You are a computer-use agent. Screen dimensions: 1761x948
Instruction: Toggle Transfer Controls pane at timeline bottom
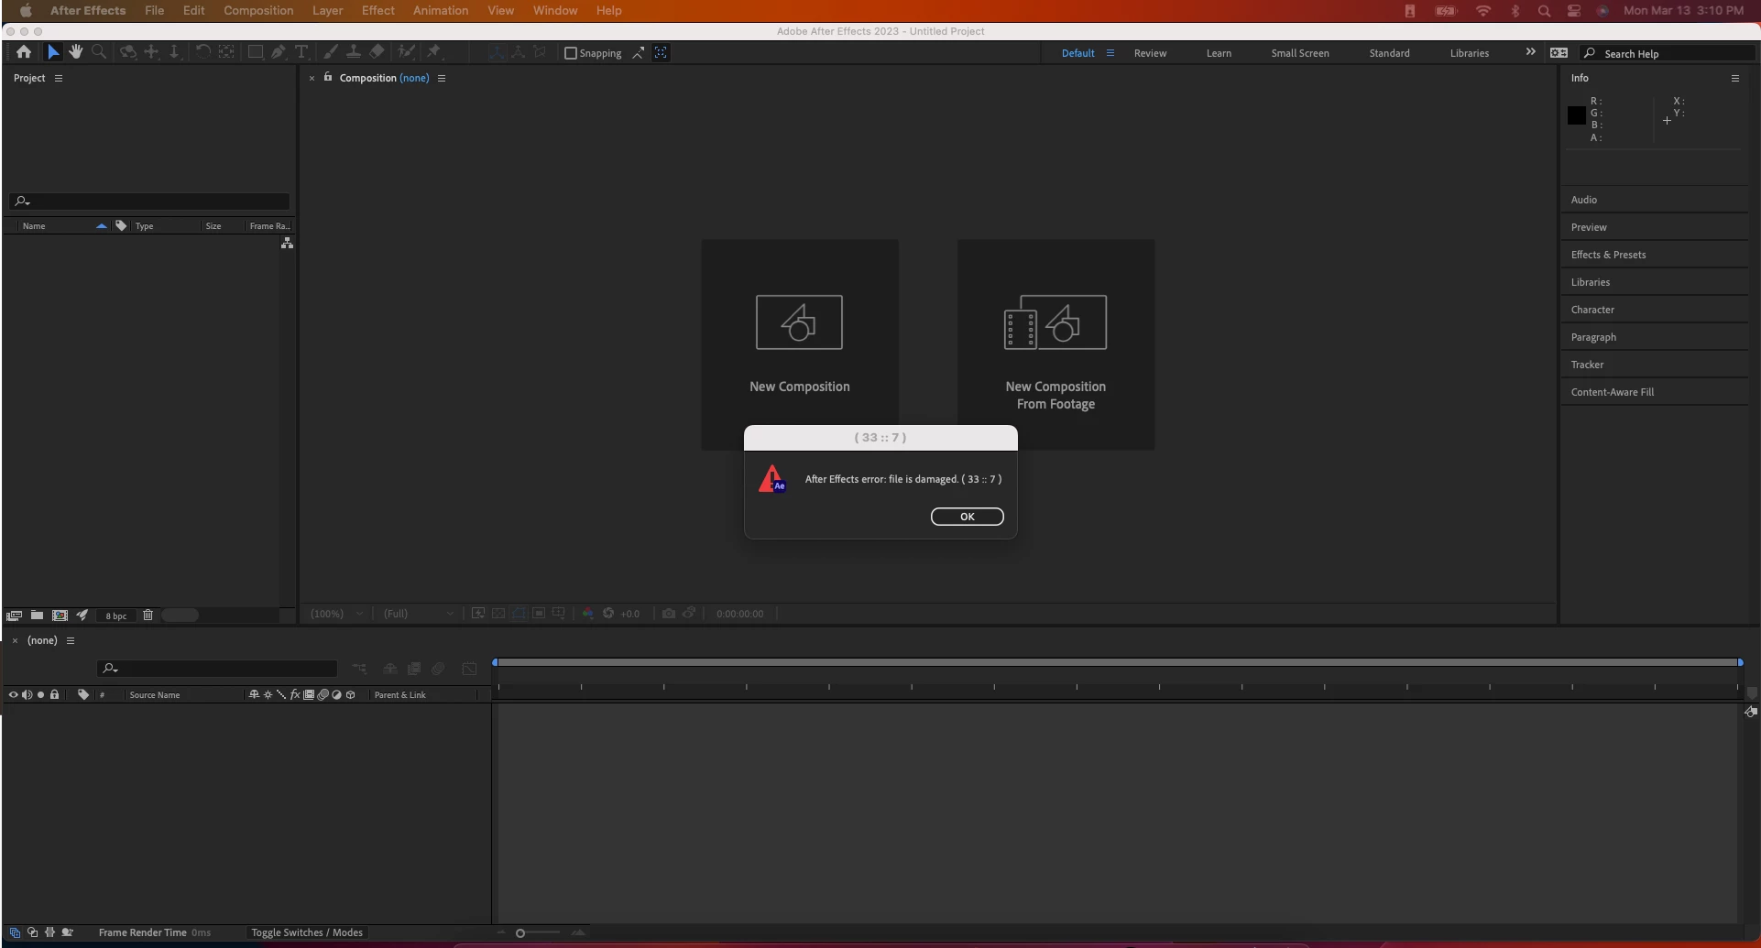32,932
